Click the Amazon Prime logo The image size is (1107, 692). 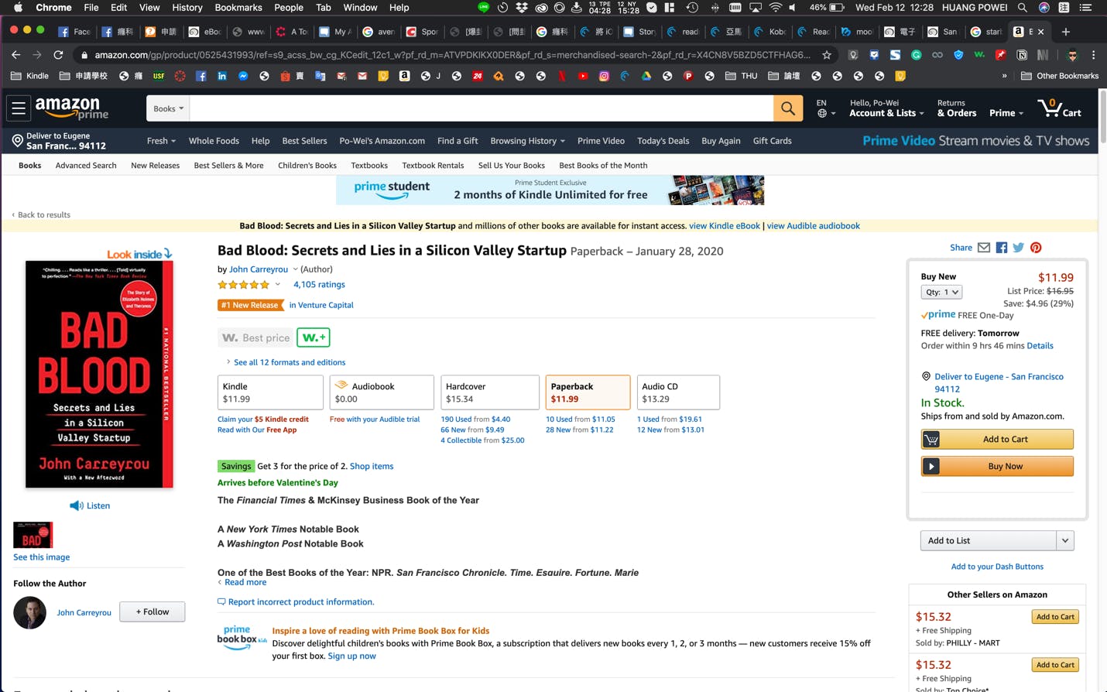(72, 108)
